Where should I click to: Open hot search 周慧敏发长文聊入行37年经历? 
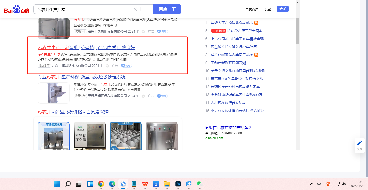pyautogui.click(x=234, y=47)
